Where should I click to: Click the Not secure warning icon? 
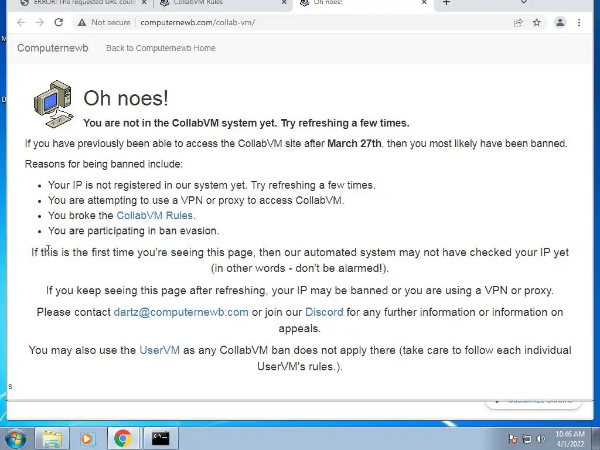point(82,23)
